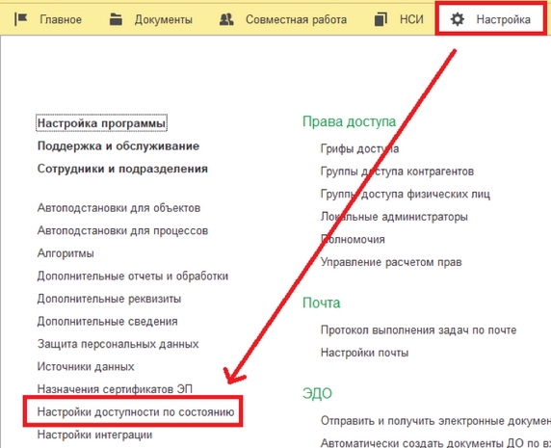Screen dimensions: 551x448
Task: Open Отправить и получить электронные документы
Action: tap(435, 421)
